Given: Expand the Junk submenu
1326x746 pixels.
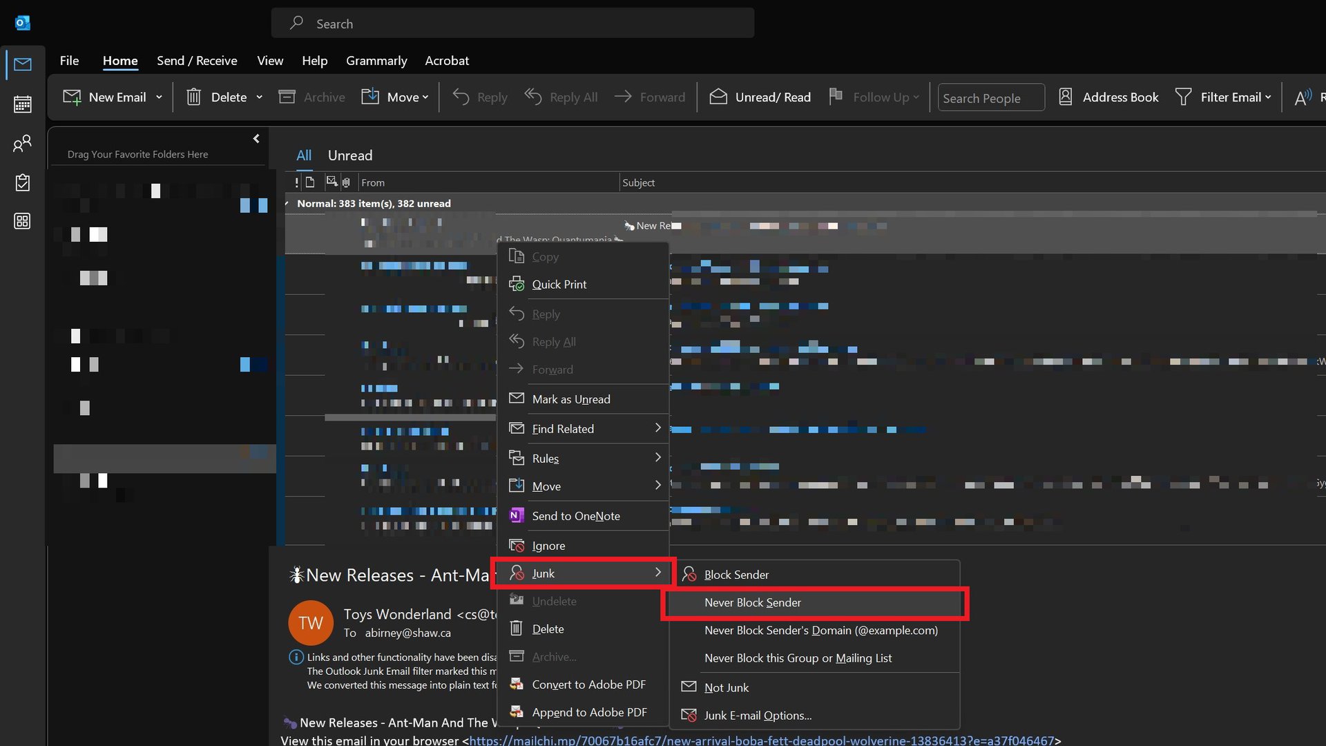Looking at the screenshot, I should [583, 573].
